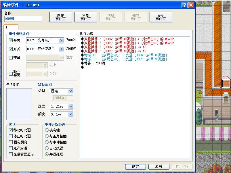Screen dimensions: 231x173
Task: Uncheck the 开关 checkbox beside 0006: 开始恢复了
Action: pyautogui.click(x=11, y=49)
